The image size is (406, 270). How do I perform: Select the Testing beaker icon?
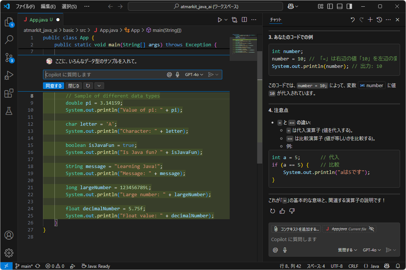point(9,111)
